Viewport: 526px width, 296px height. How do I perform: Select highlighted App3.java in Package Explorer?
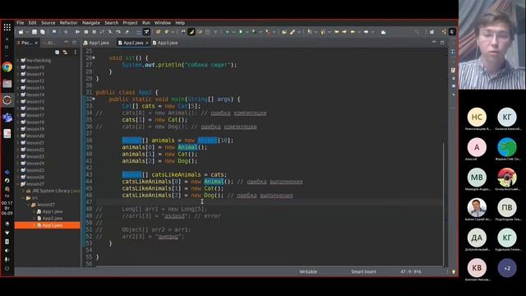48,225
